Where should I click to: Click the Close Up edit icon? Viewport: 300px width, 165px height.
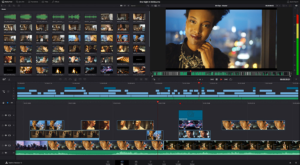[x=75, y=79]
